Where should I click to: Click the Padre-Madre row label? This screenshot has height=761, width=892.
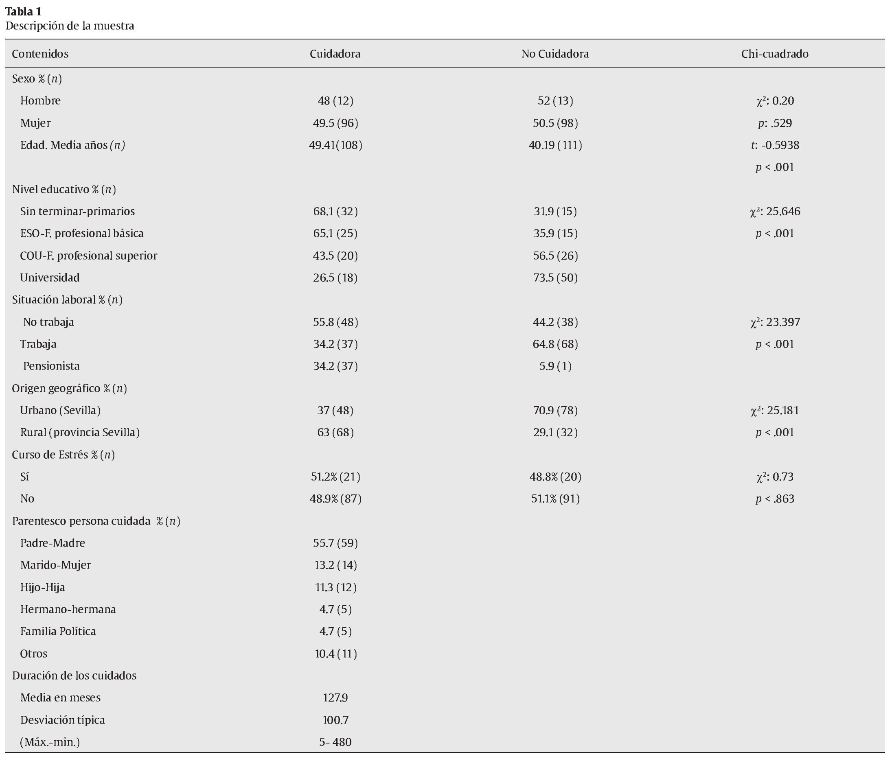point(53,543)
